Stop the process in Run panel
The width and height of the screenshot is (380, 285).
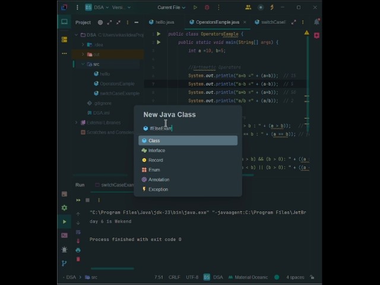coord(87,200)
